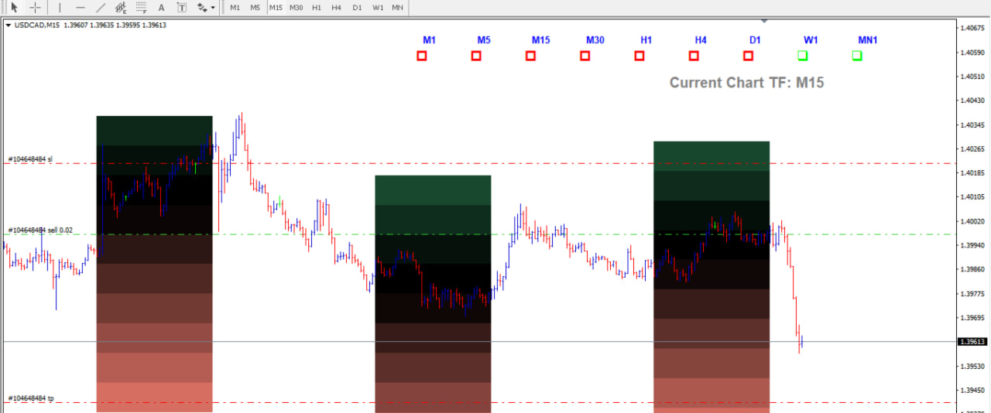Click the 1.40675 price scale value
This screenshot has width=991, height=413.
click(x=972, y=28)
